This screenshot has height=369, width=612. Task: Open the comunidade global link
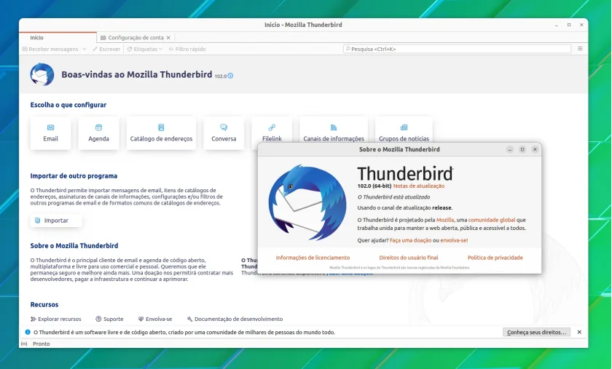click(492, 220)
